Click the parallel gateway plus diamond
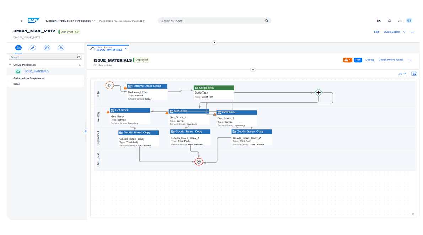 click(x=318, y=92)
